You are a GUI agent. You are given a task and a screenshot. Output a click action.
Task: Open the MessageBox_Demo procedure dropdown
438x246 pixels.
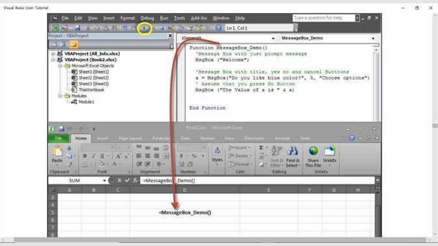click(x=373, y=38)
